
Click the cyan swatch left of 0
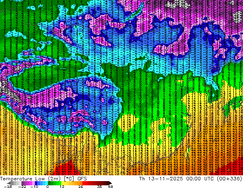click(47, 183)
